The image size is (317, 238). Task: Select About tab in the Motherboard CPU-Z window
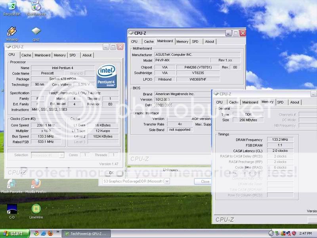pos(210,42)
